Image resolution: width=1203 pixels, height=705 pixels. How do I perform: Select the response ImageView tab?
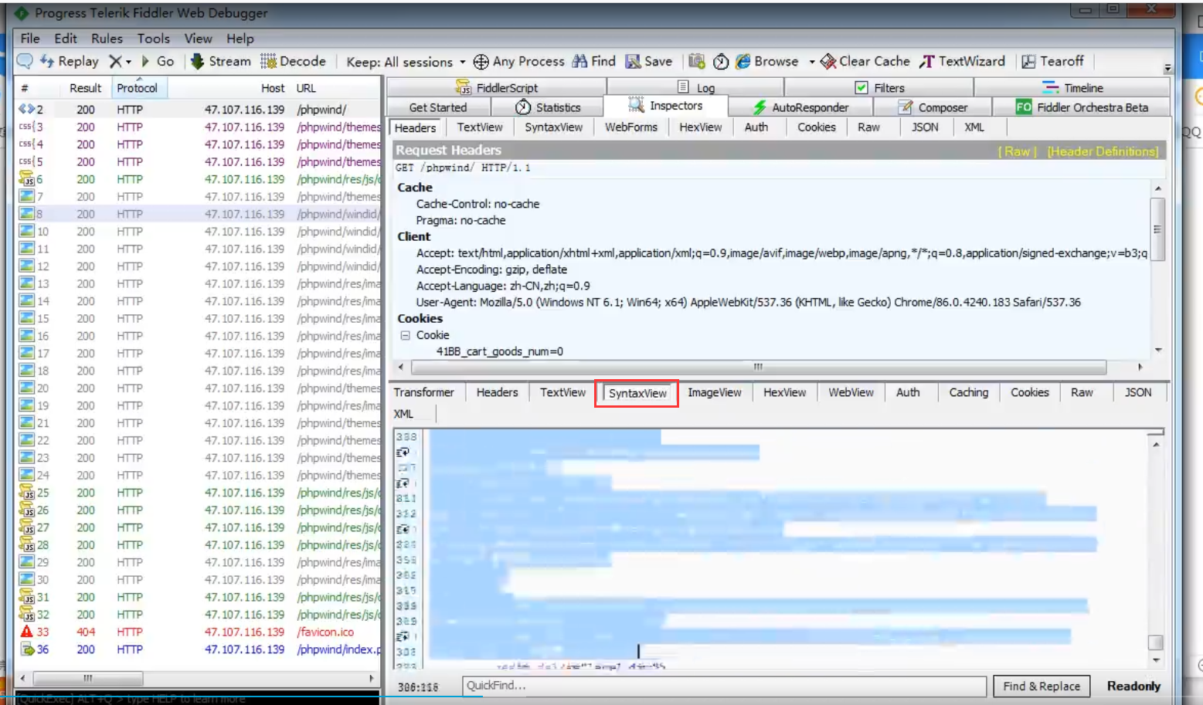point(715,392)
